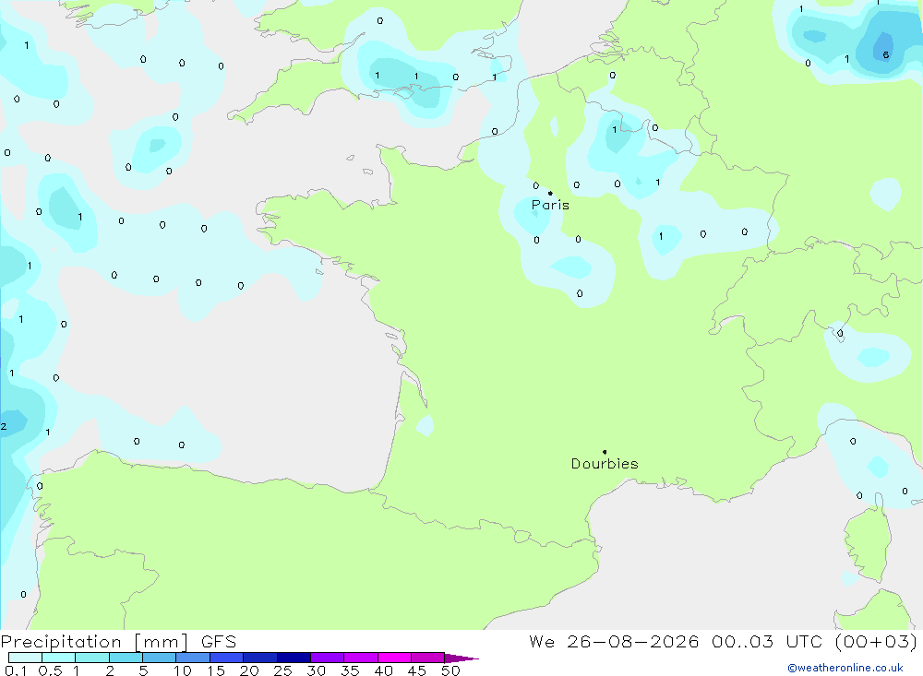
Task: Pick the 45–50 mm legend swatch
Action: (427, 658)
